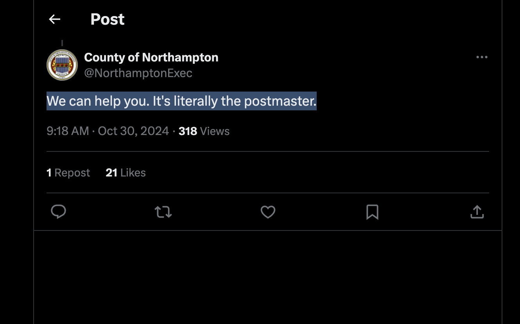This screenshot has height=324, width=520.
Task: Click the Oct 30, 2024 date
Action: tap(133, 131)
